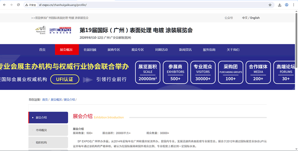
Task: Open 新闻资讯 navigation item
Action: pyautogui.click(x=185, y=50)
